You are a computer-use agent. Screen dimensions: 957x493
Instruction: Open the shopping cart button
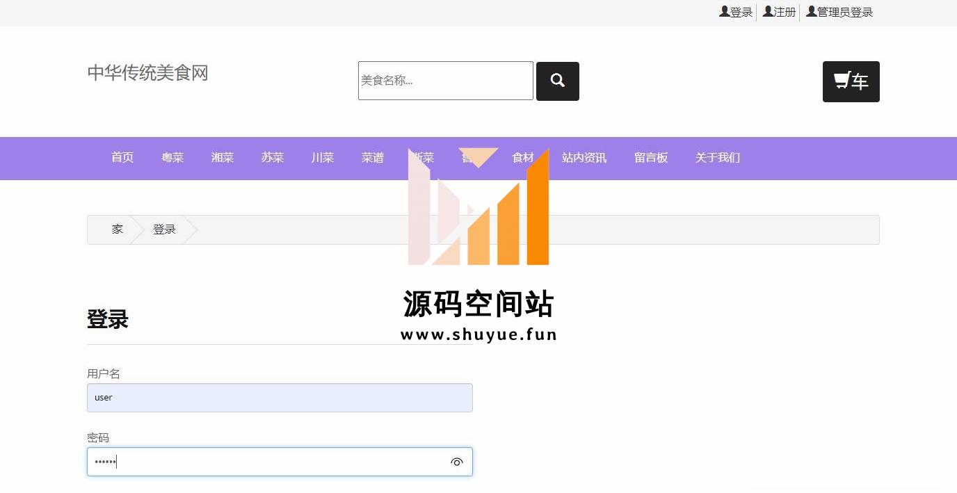(x=851, y=81)
